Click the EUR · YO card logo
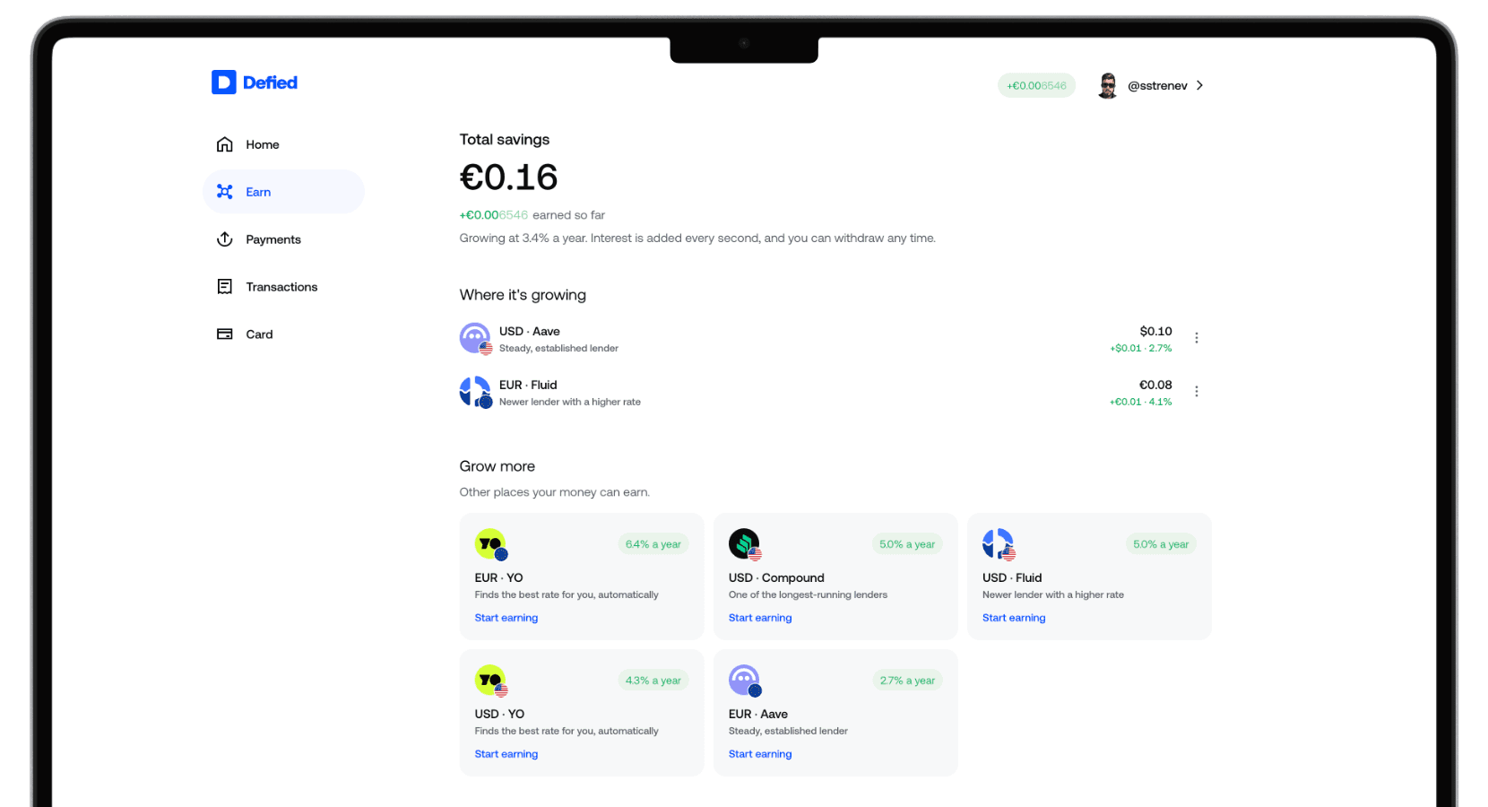This screenshot has height=807, width=1488. coord(490,544)
